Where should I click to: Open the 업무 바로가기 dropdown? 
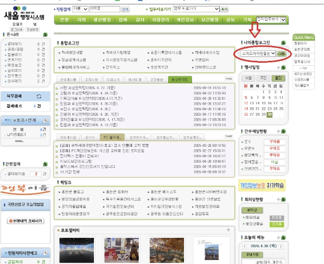[196, 9]
